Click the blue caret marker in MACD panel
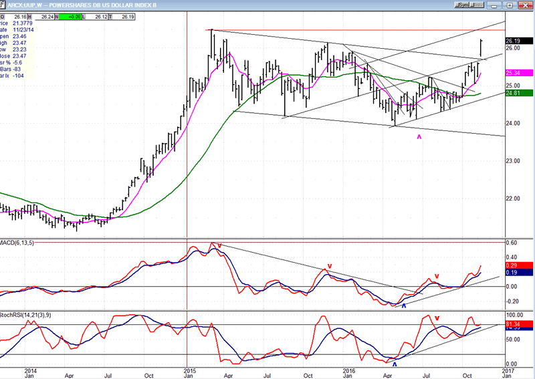This screenshot has height=379, width=535. pyautogui.click(x=404, y=305)
